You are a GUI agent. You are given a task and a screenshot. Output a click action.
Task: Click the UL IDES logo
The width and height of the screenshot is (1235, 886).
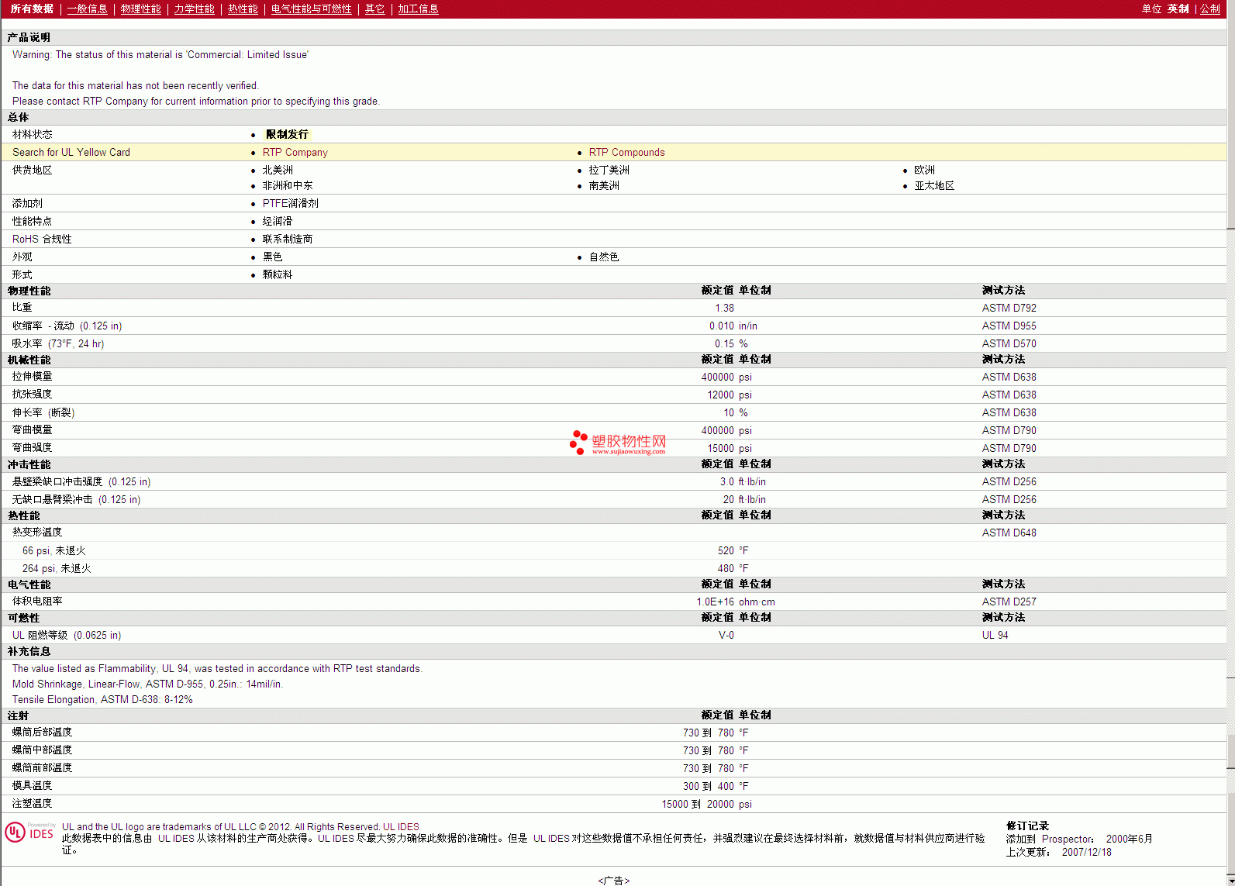click(x=30, y=833)
